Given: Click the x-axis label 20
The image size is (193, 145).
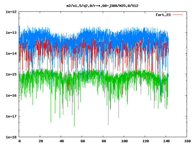Looking at the screenshot, I should [x=41, y=141].
